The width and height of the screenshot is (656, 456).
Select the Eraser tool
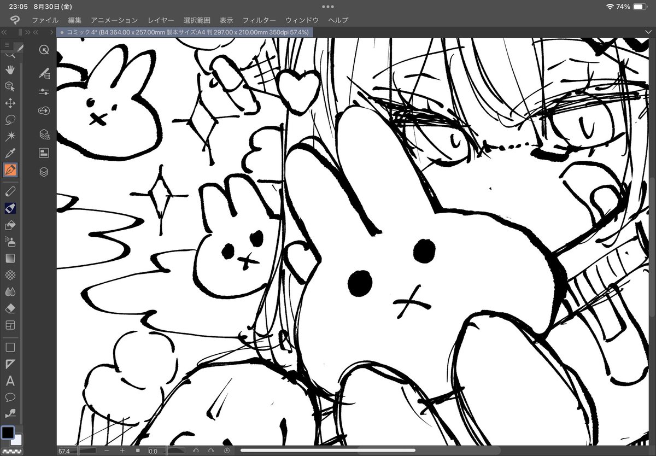pyautogui.click(x=10, y=308)
